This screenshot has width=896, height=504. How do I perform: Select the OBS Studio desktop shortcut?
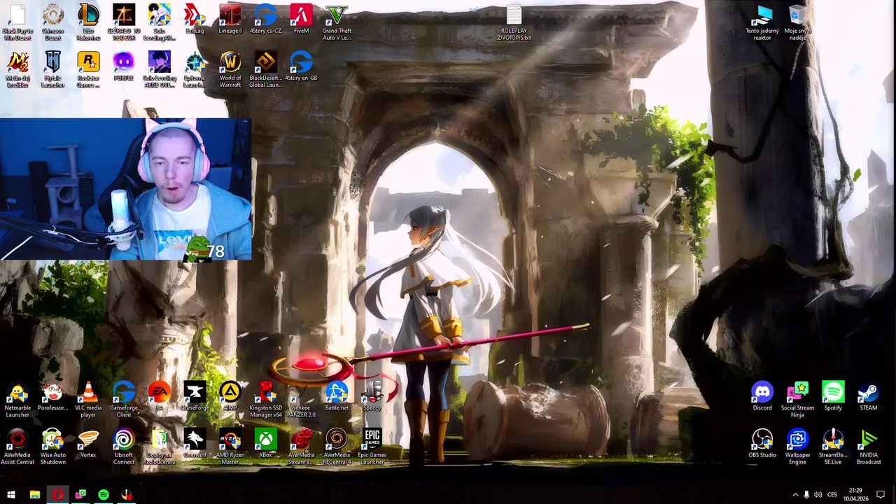[762, 444]
